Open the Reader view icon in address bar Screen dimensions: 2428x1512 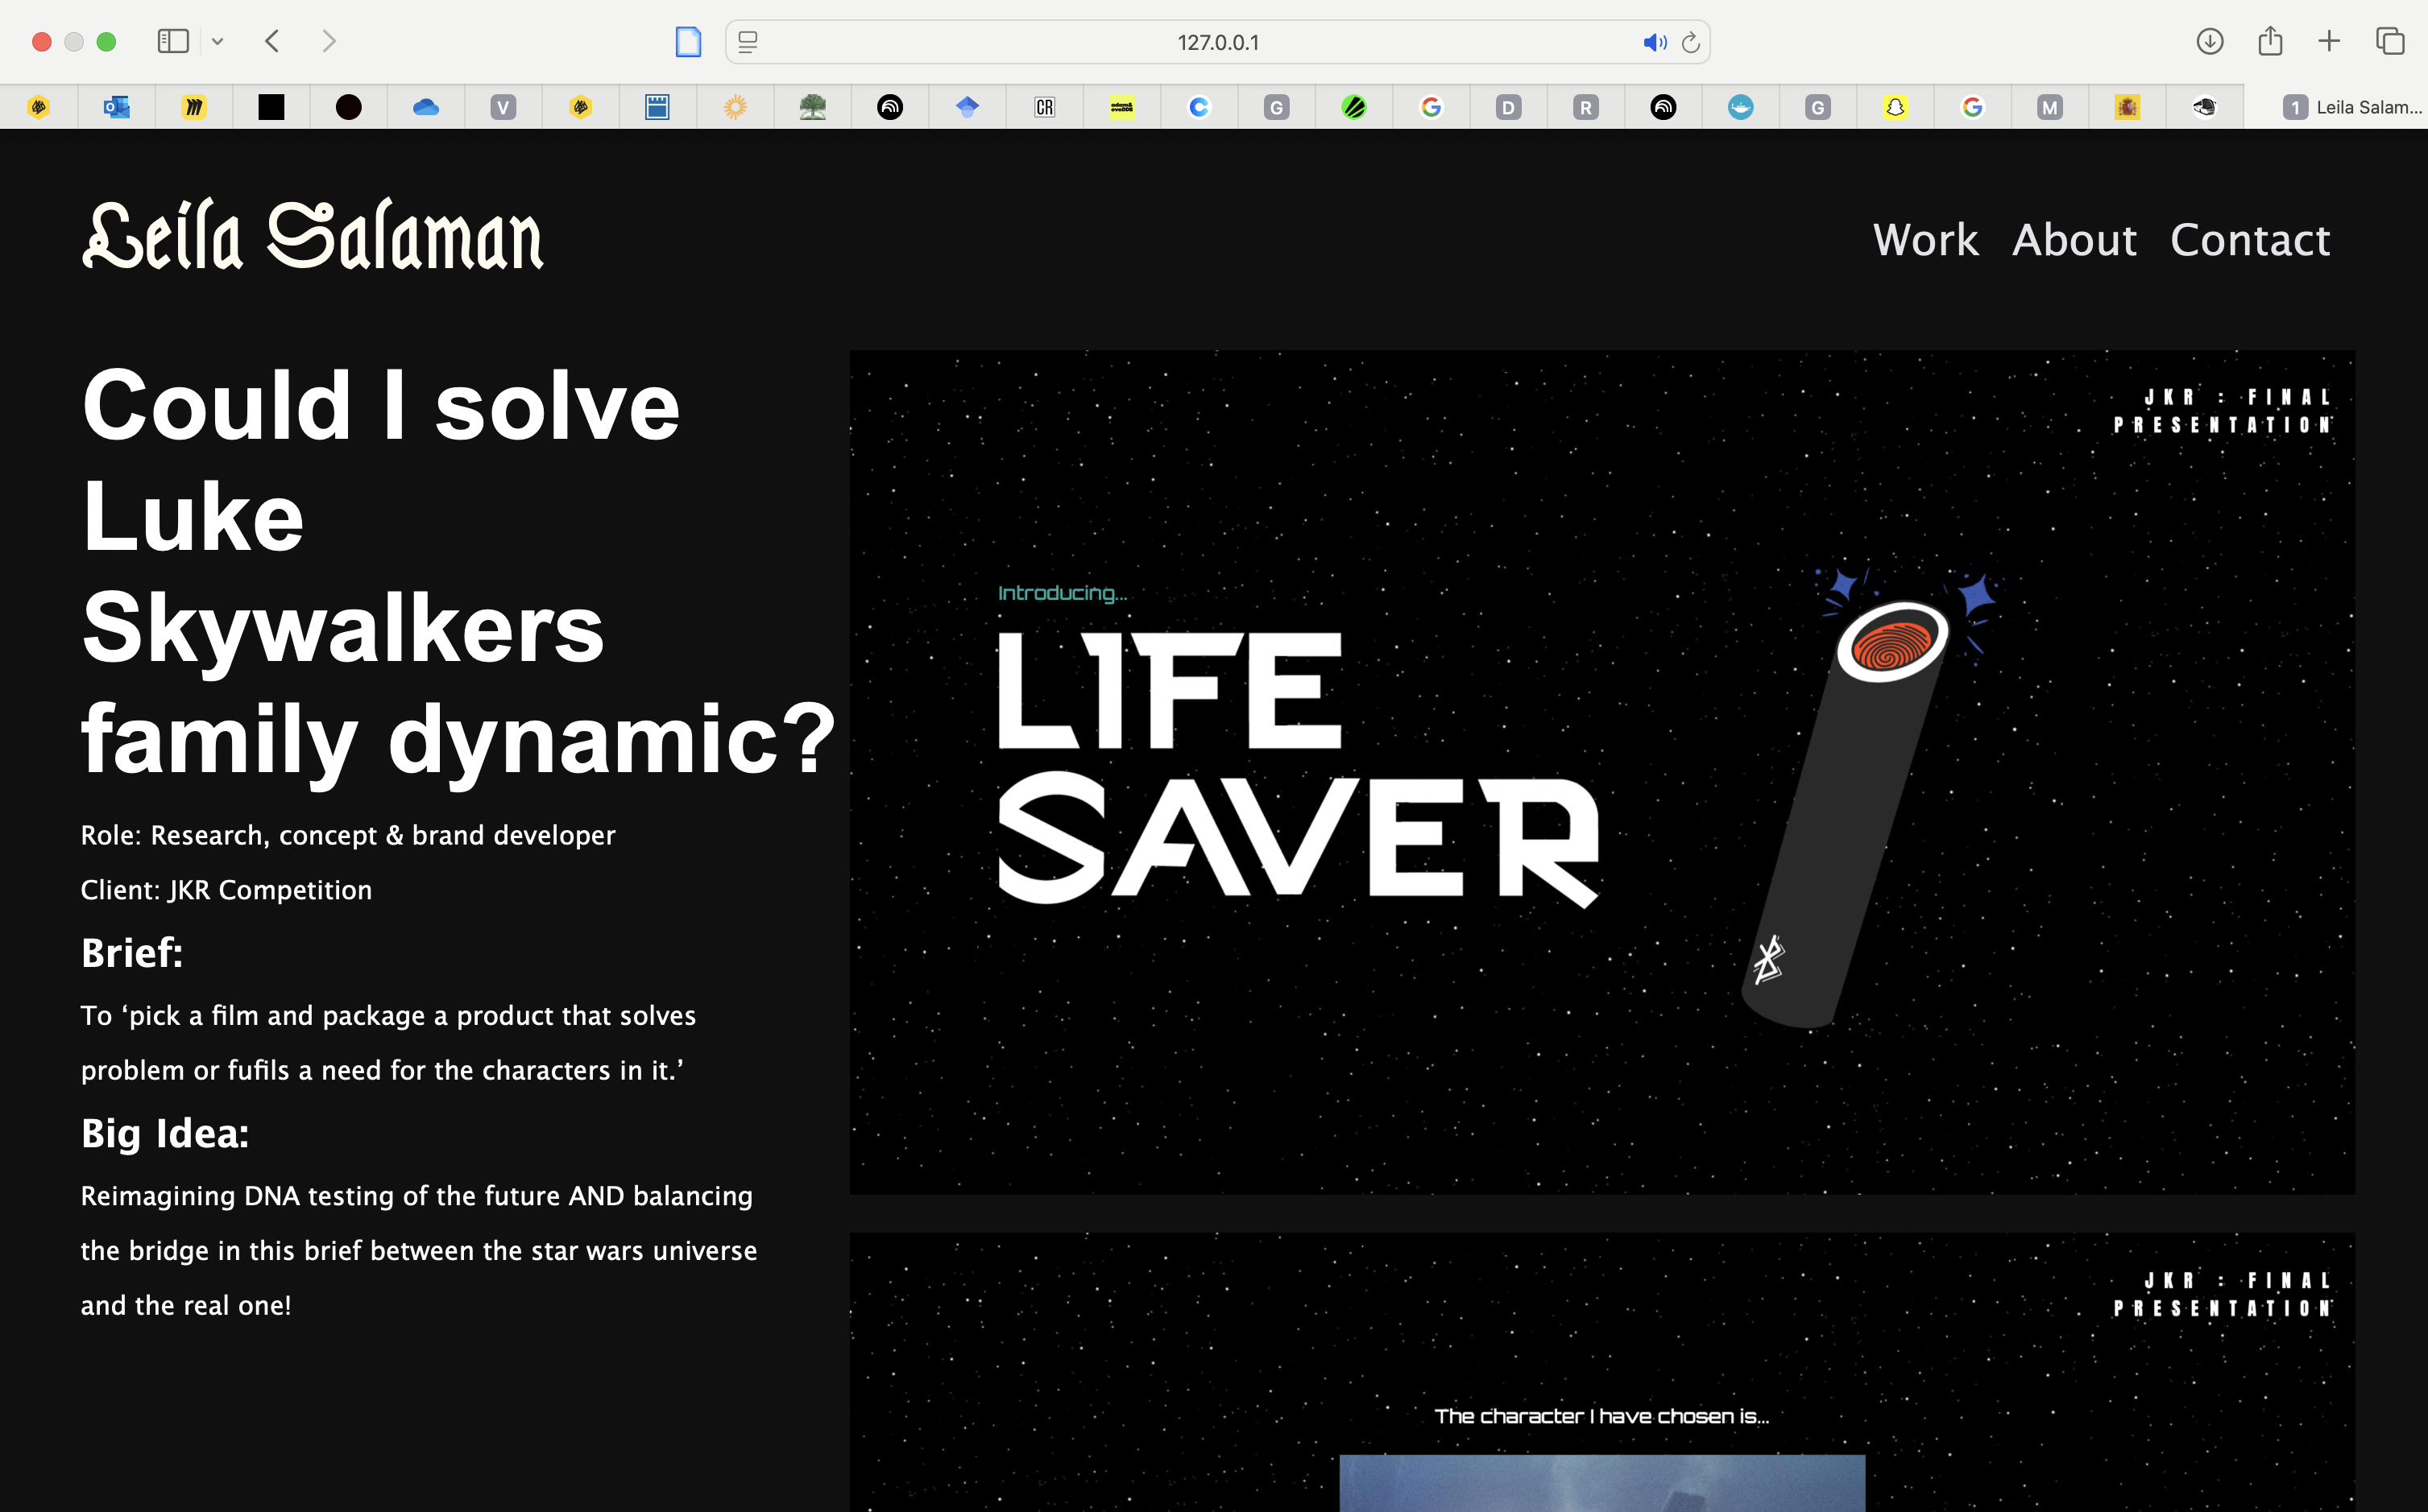(x=748, y=42)
